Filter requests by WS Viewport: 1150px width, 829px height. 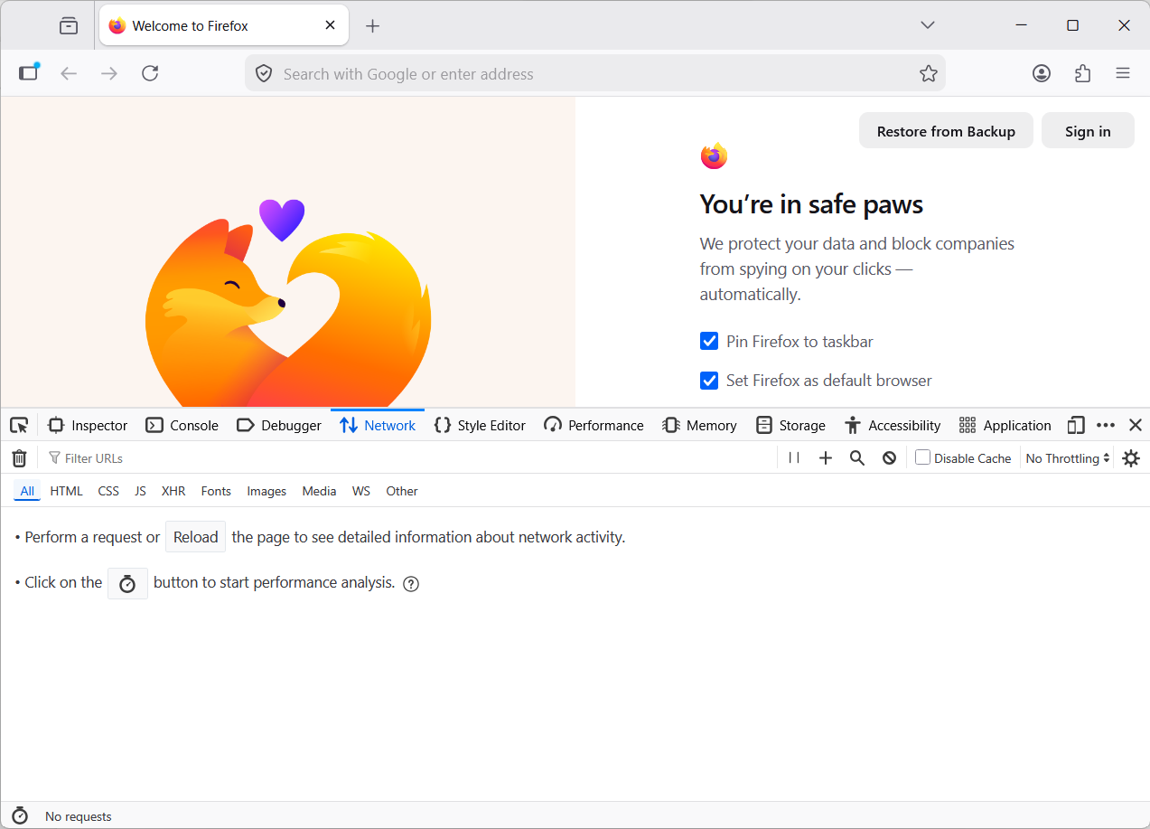361,491
